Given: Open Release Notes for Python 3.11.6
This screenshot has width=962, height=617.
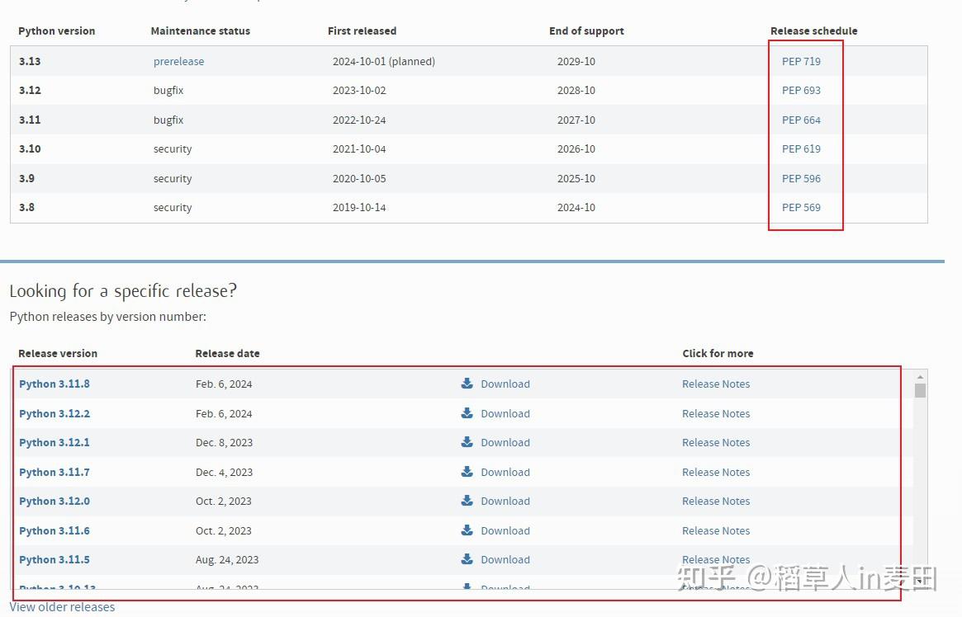Looking at the screenshot, I should coord(716,530).
